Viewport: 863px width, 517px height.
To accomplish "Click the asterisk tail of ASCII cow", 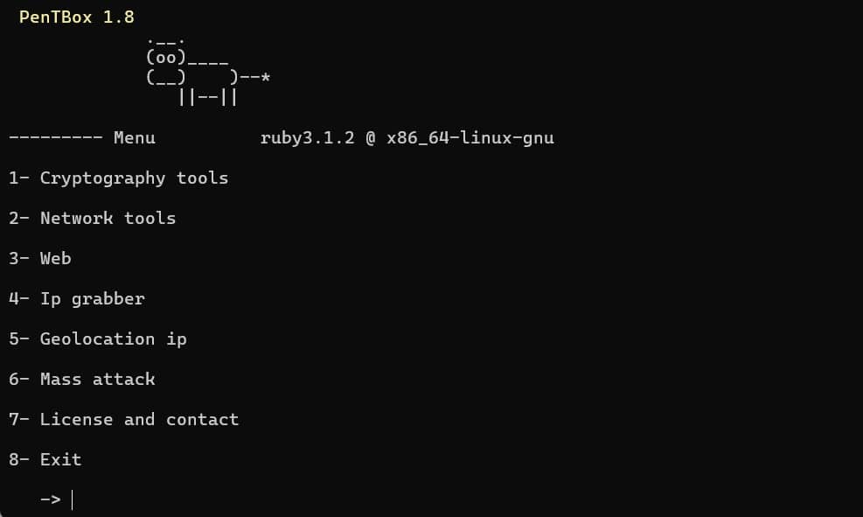I will point(265,77).
